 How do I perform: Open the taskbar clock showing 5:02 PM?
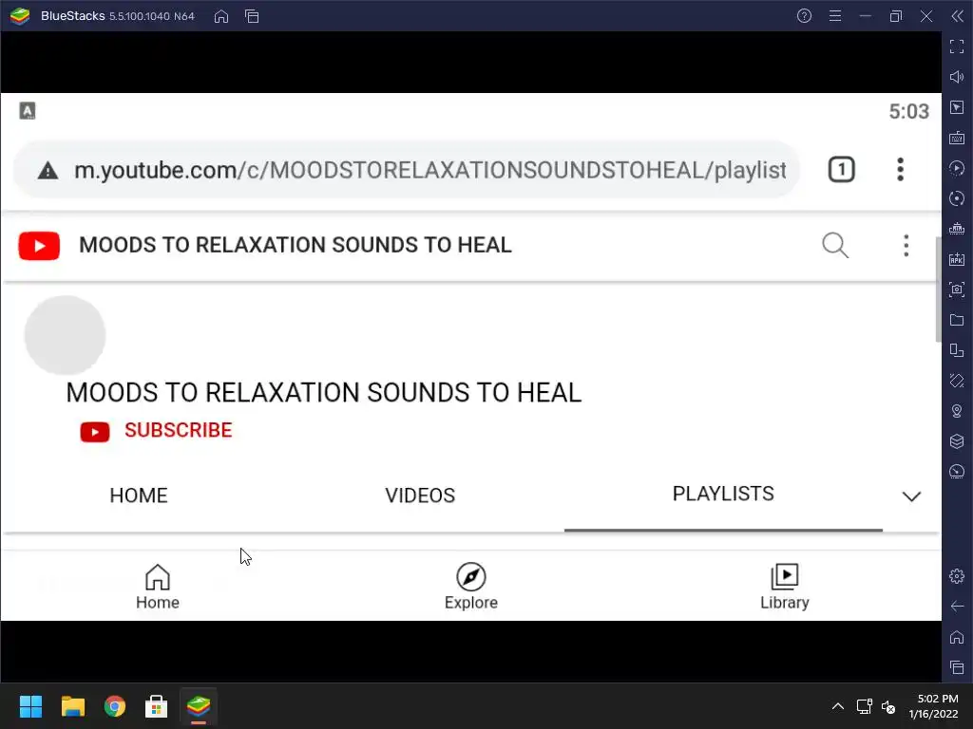933,706
